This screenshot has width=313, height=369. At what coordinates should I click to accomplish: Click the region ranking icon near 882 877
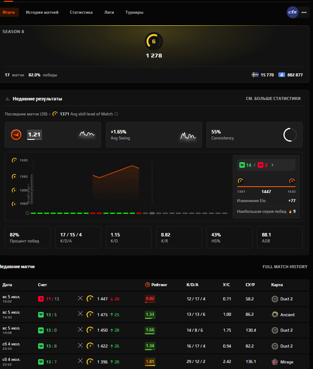[282, 75]
